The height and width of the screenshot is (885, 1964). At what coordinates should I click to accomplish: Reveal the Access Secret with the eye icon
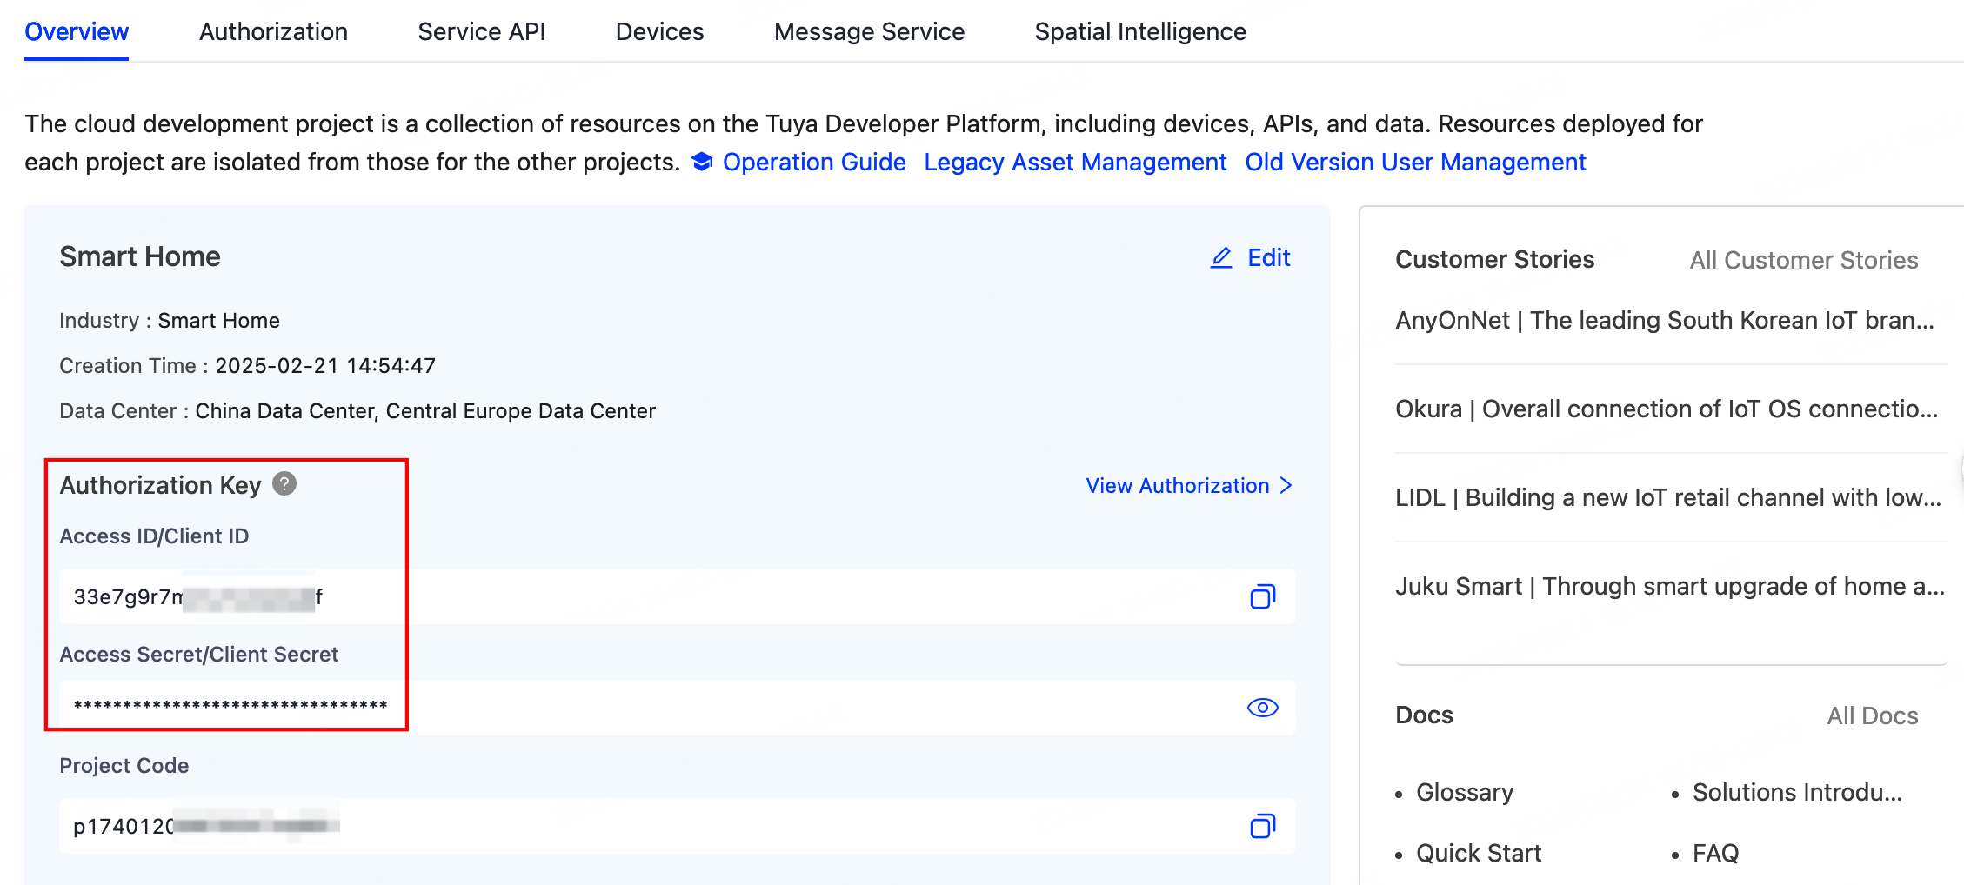[1262, 708]
